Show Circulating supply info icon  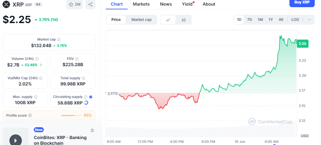[x=86, y=97]
